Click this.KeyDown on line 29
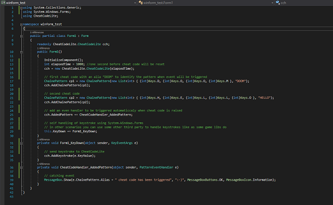The height and width of the screenshot is (205, 333). 55,132
